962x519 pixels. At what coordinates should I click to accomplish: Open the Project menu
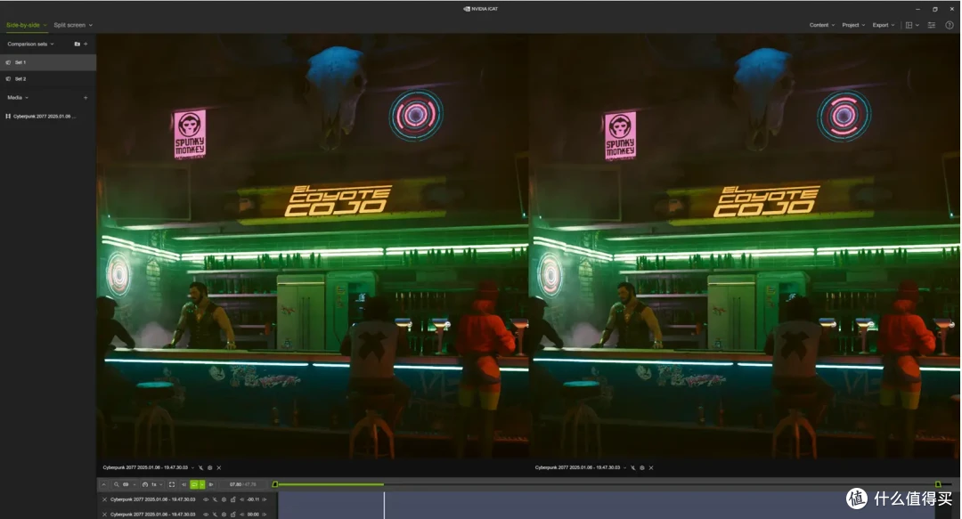[x=853, y=25]
